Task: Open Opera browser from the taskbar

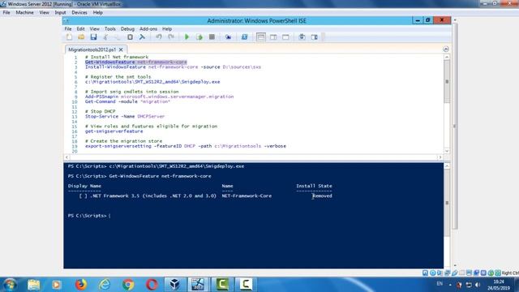Action: click(x=152, y=285)
